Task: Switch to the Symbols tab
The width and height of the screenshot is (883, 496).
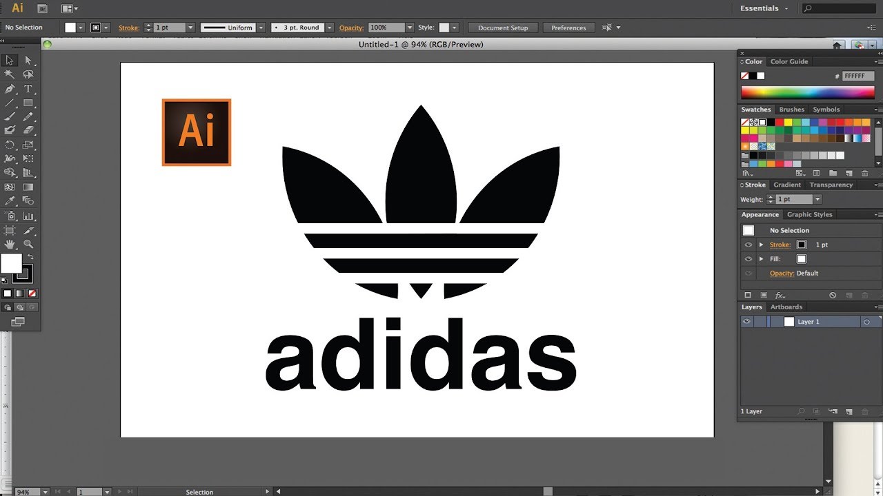Action: (x=826, y=110)
